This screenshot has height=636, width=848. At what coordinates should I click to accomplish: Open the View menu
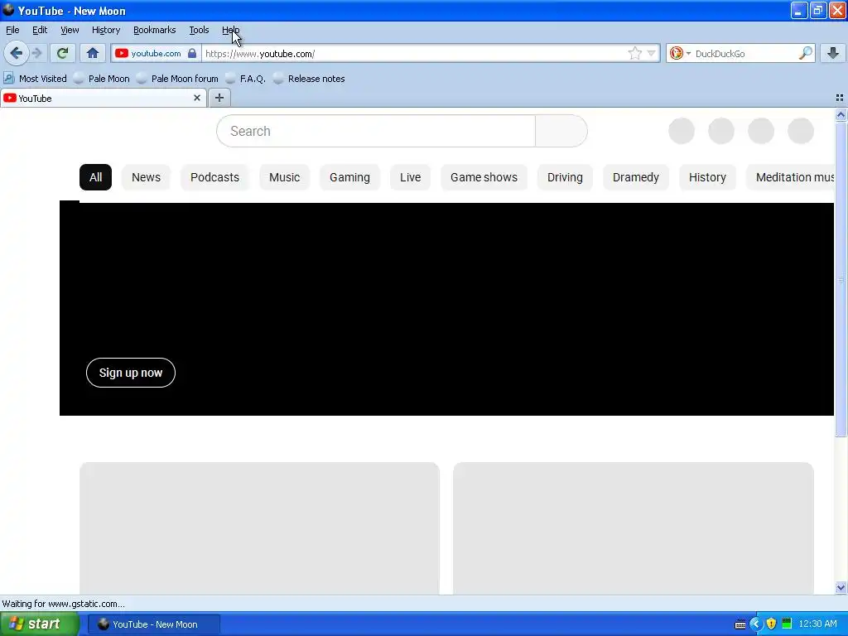(70, 30)
